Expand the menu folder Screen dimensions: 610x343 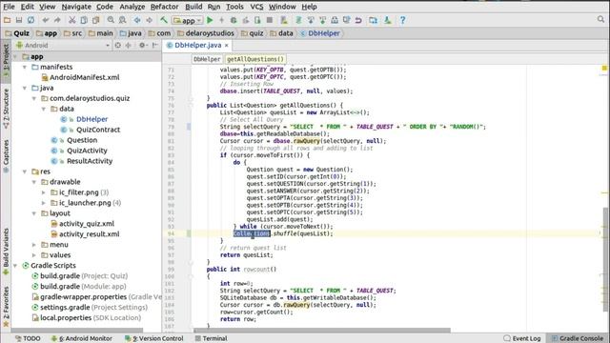(x=34, y=245)
